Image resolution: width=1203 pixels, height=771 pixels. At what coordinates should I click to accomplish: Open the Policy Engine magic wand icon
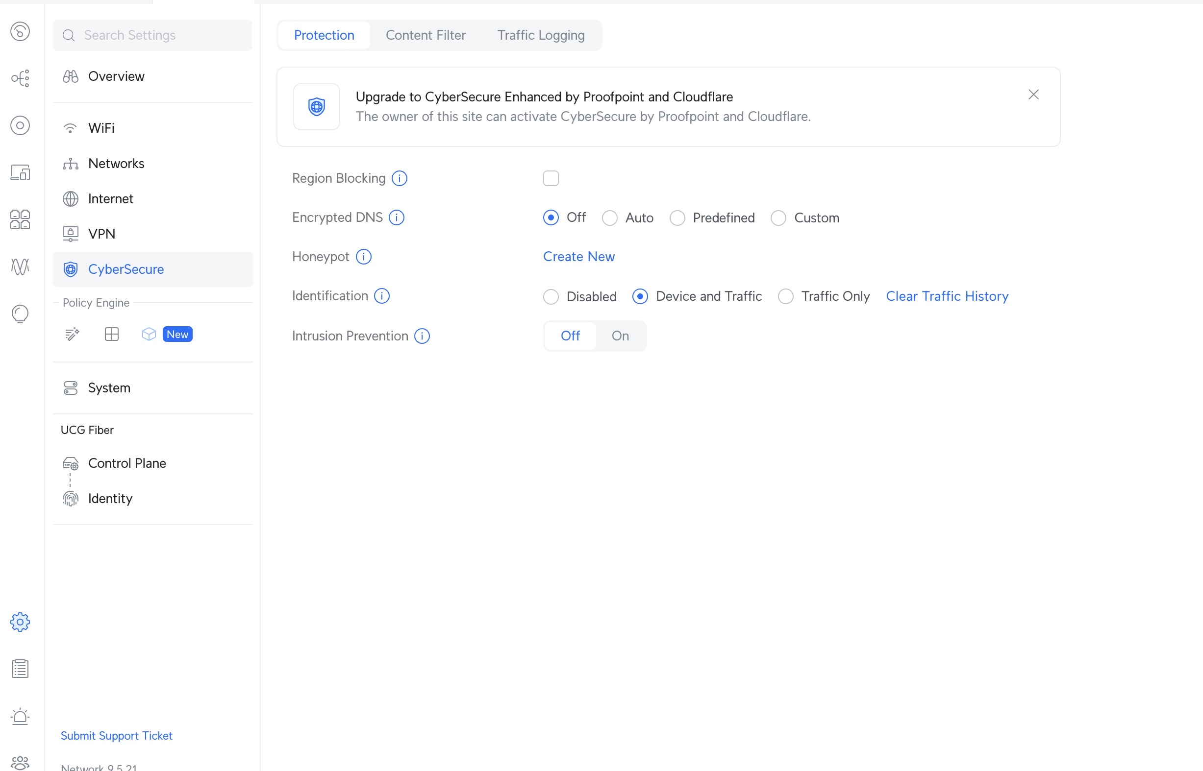pyautogui.click(x=72, y=334)
